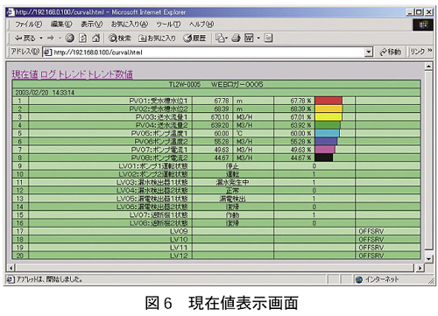Select the 作動 status in row 15

(232, 215)
